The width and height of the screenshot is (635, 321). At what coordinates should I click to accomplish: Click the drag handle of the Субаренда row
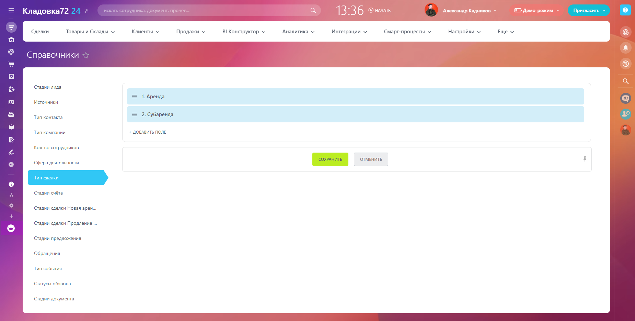135,114
